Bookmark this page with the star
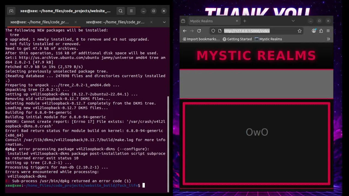Image resolution: width=349 pixels, height=196 pixels. (x=300, y=31)
